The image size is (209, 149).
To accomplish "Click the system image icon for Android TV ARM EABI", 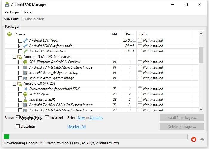I will coord(25,105).
